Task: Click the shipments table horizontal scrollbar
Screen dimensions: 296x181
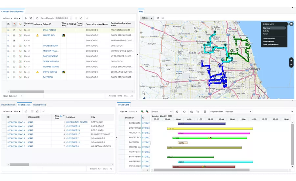Action: [x=27, y=92]
